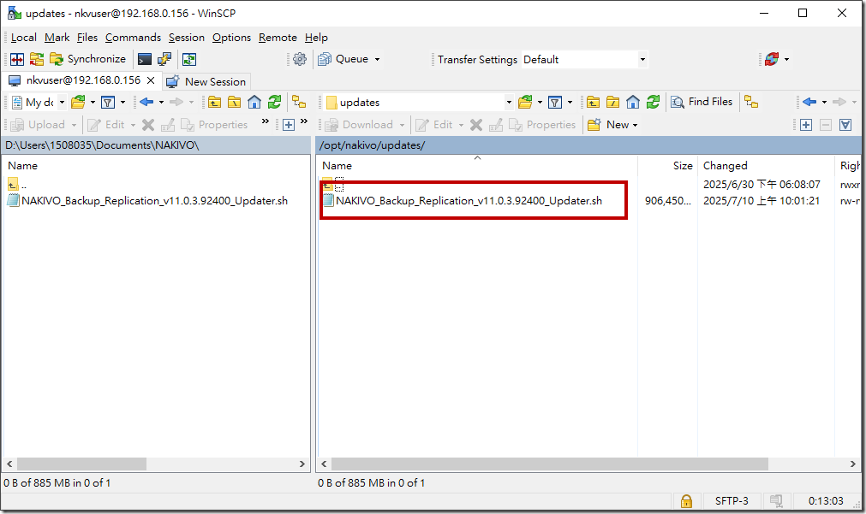Expand the Queue dropdown arrow
The width and height of the screenshot is (866, 514).
coord(377,60)
